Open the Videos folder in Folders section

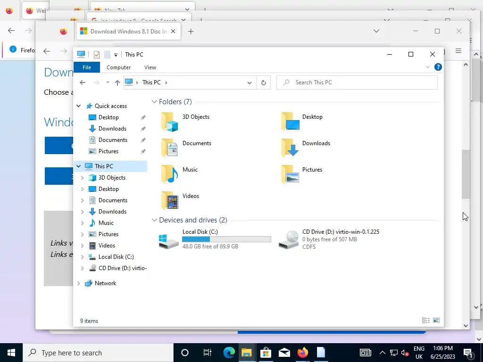pos(170,201)
